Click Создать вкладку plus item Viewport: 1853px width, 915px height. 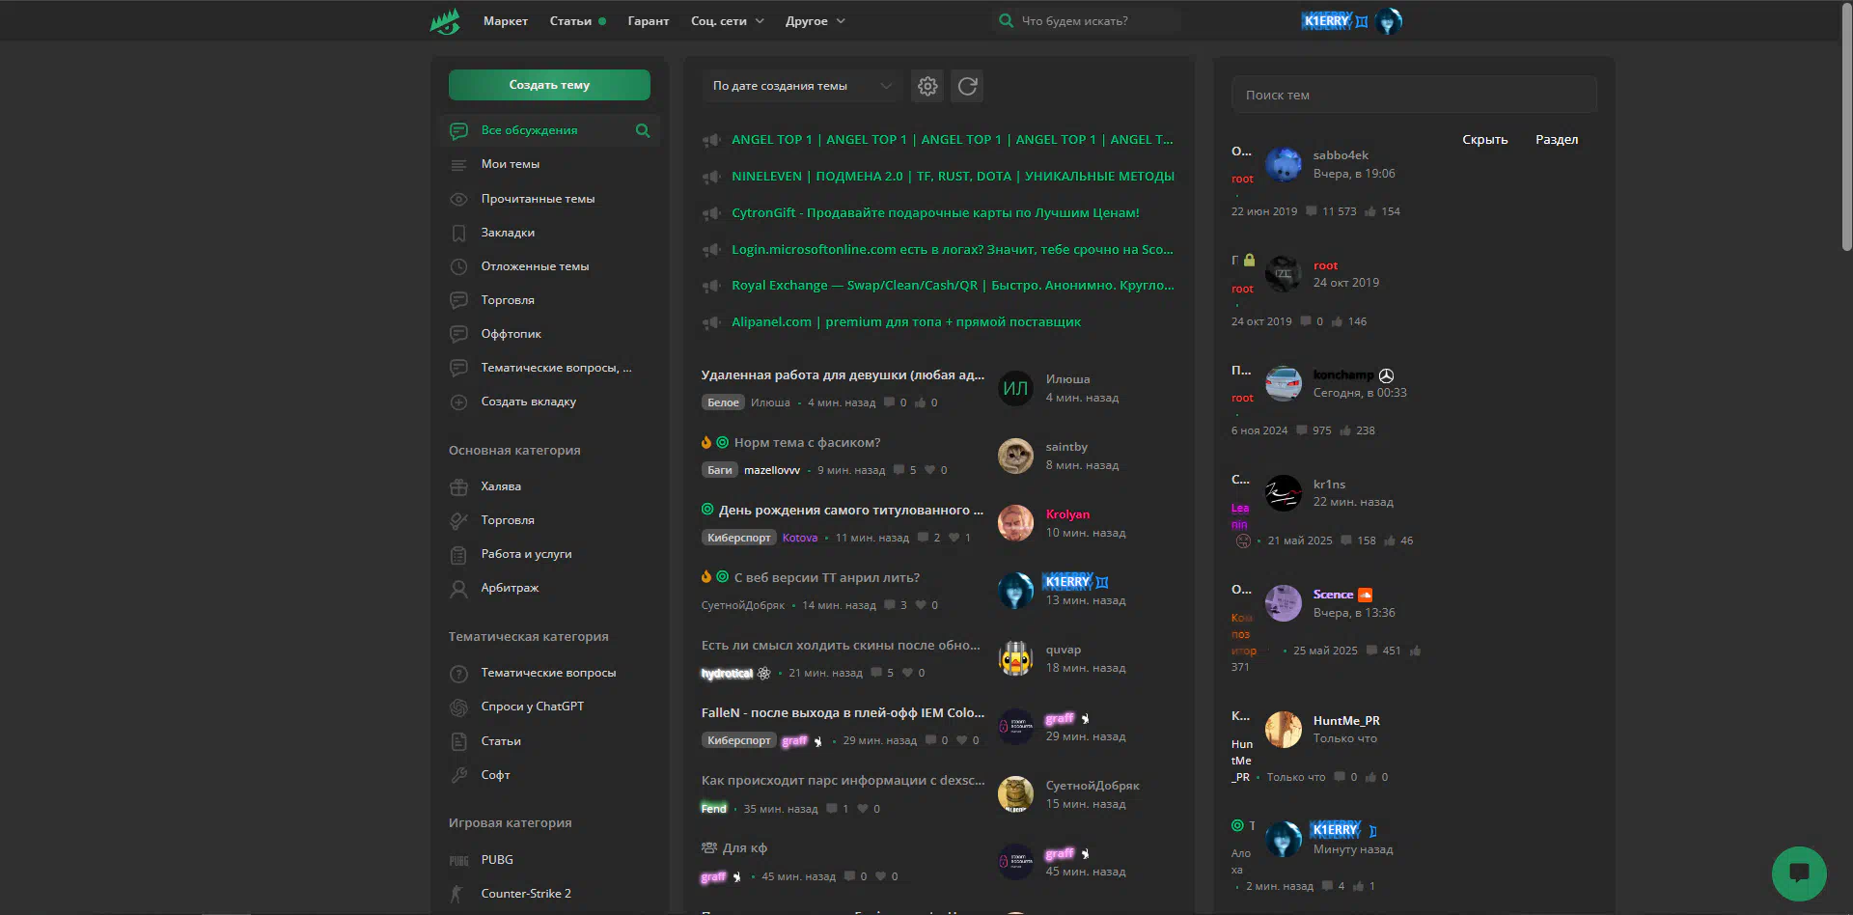click(x=528, y=402)
